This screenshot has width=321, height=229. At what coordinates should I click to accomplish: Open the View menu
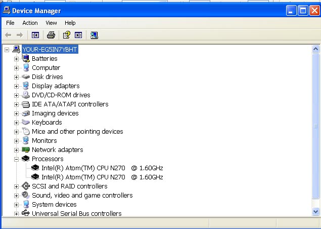point(51,23)
